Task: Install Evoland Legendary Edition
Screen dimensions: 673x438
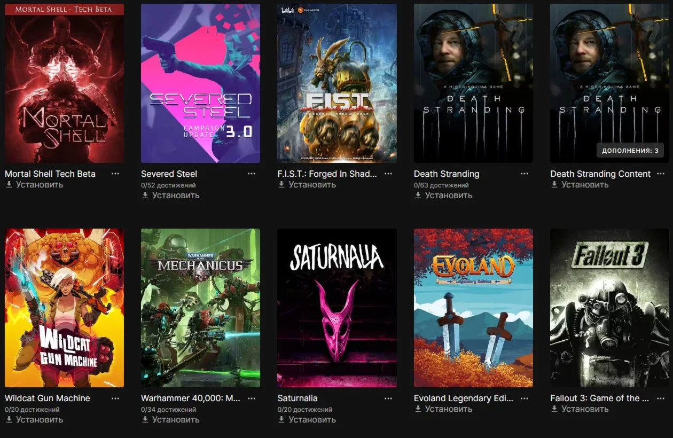Action: [443, 409]
